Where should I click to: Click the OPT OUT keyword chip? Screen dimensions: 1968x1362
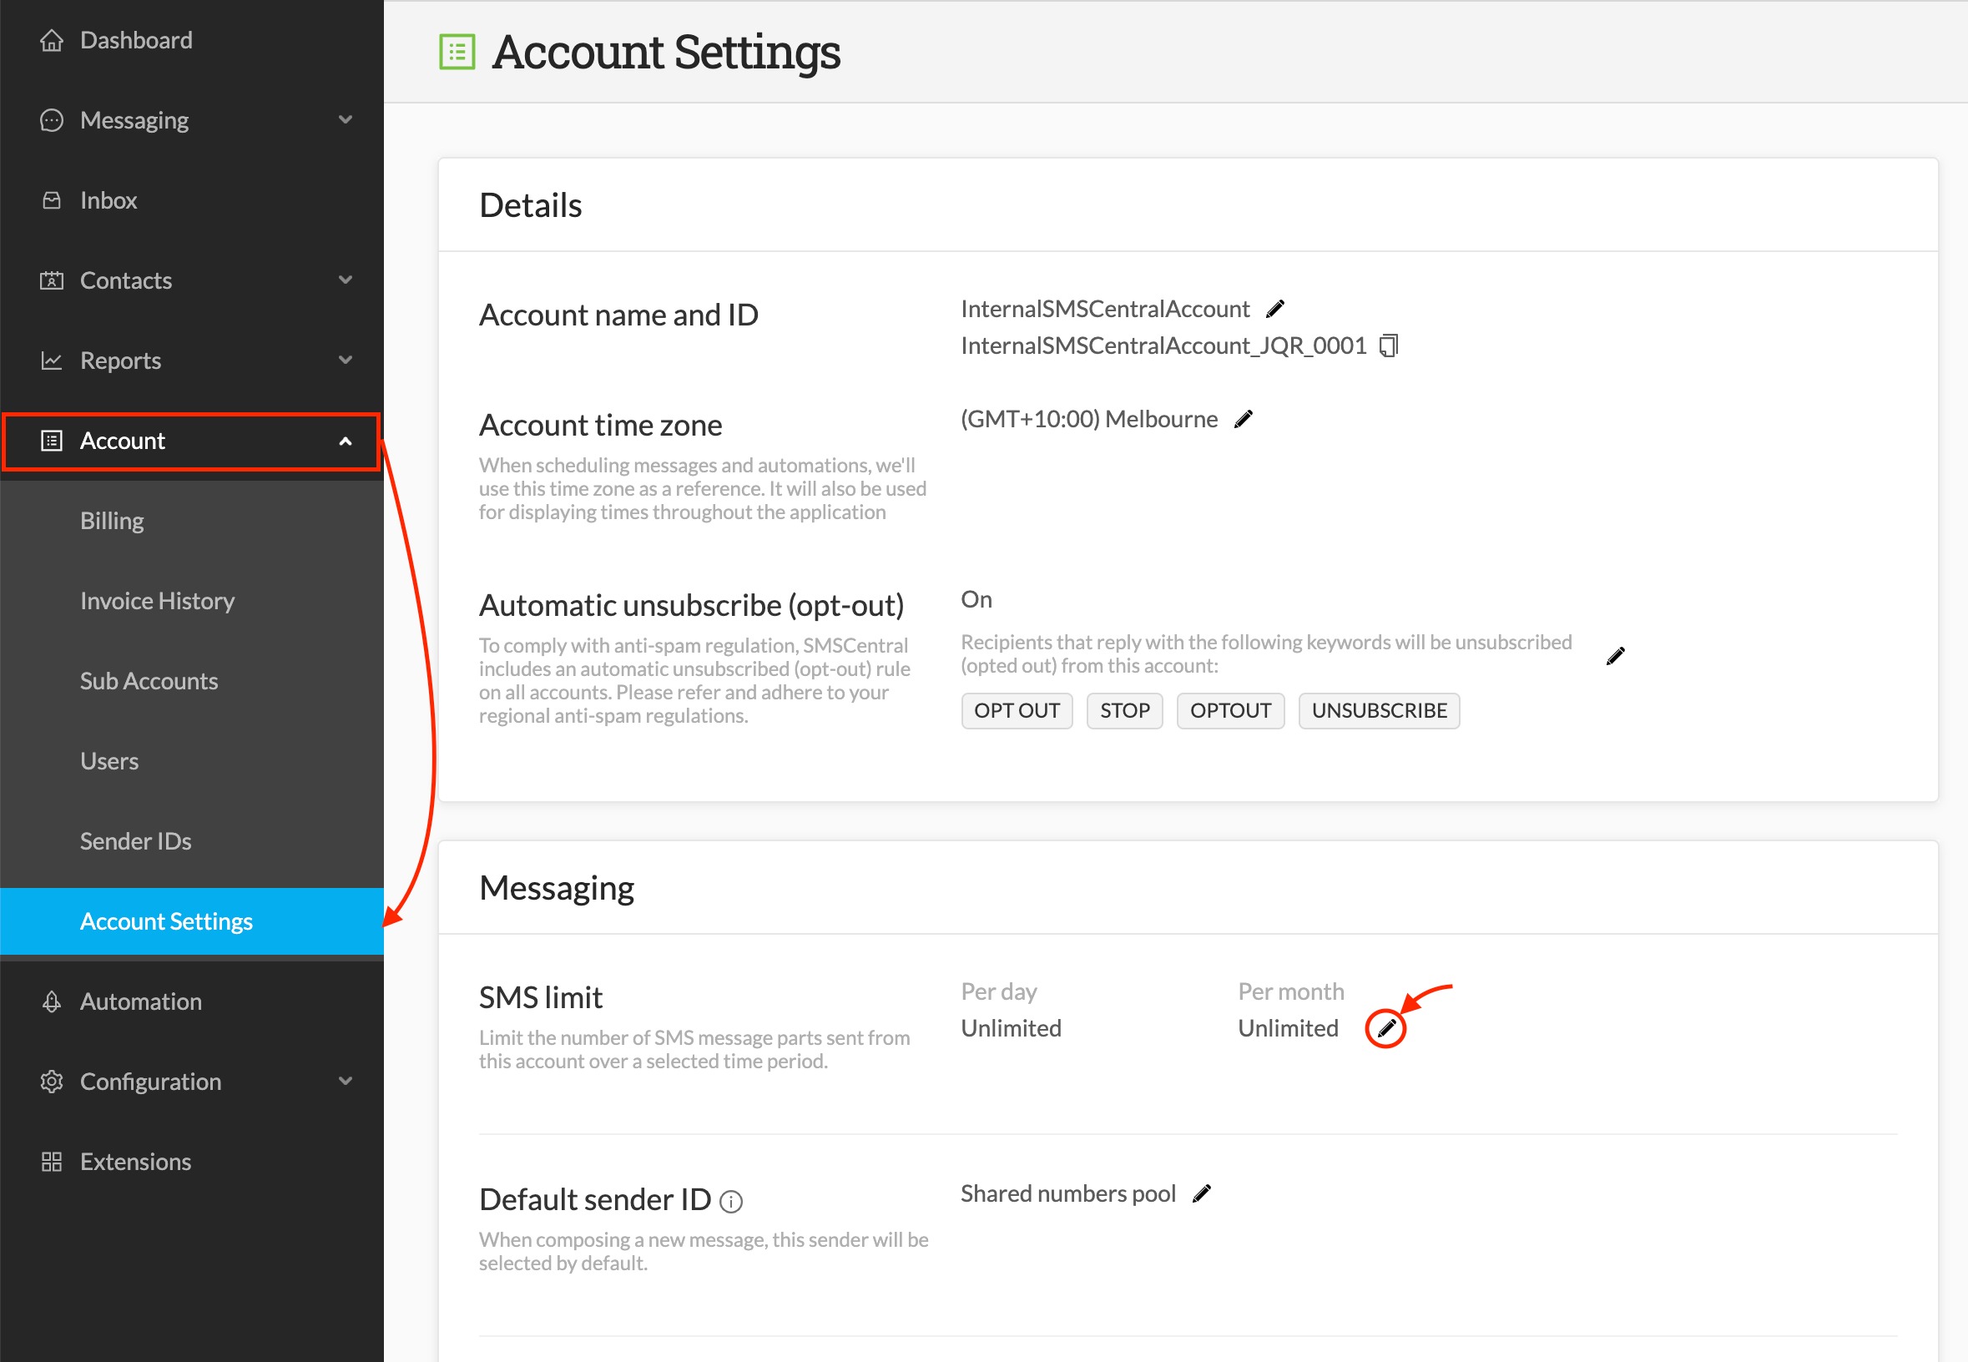[x=1017, y=710]
